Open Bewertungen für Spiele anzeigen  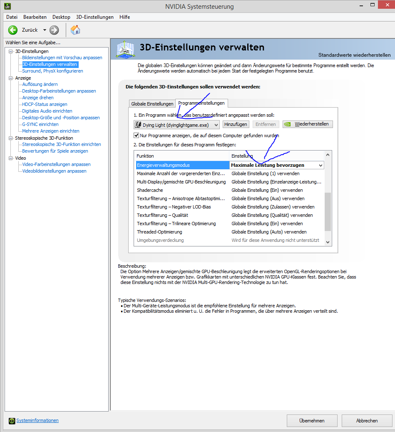55,151
